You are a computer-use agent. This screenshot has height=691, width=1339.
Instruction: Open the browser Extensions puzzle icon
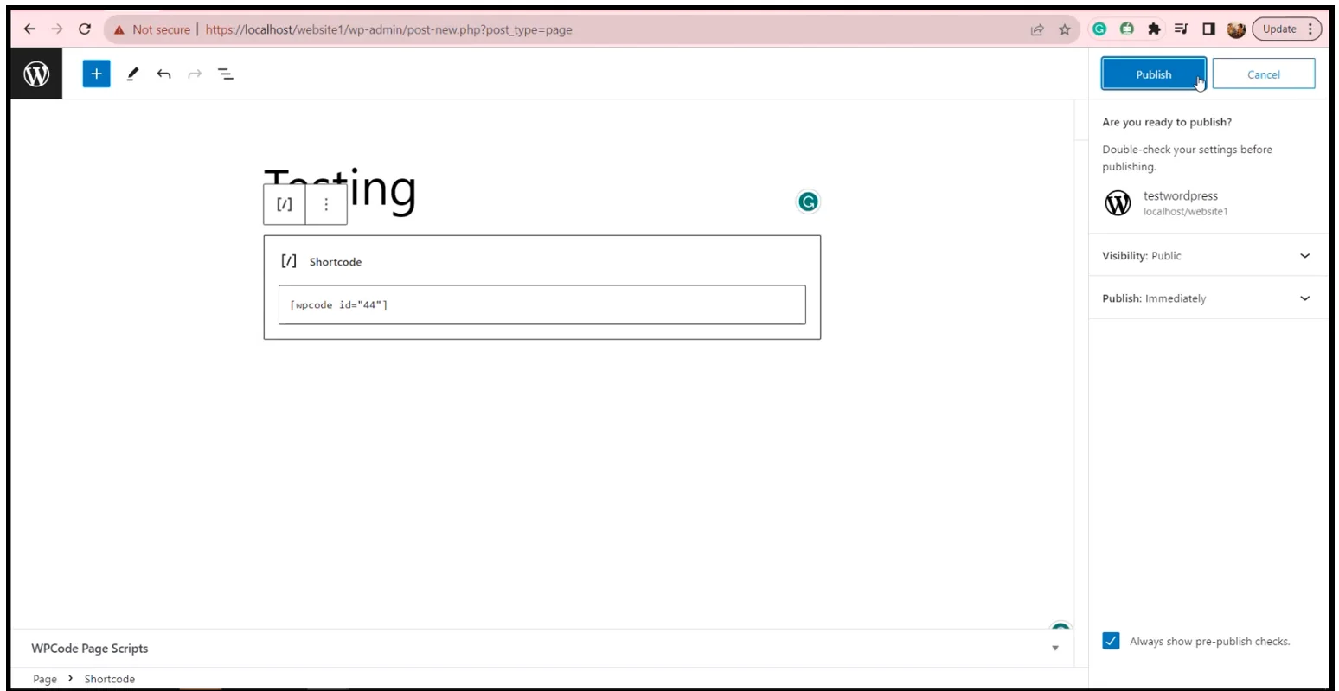point(1154,29)
